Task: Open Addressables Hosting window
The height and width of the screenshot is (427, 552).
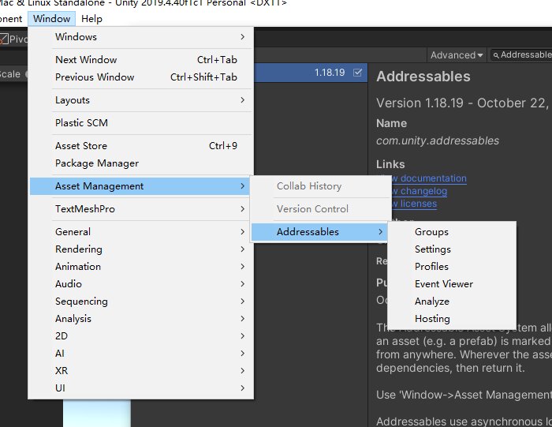Action: (x=452, y=319)
